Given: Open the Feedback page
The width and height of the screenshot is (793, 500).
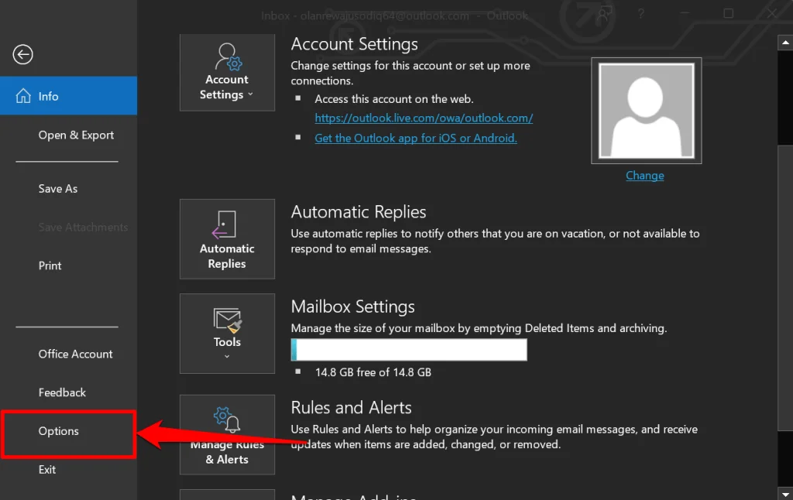Looking at the screenshot, I should (x=62, y=392).
